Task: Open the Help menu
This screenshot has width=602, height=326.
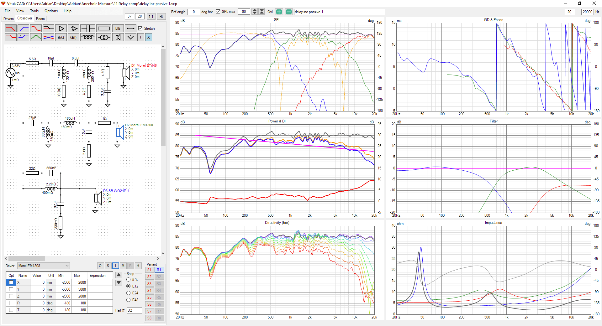Action: [x=67, y=11]
